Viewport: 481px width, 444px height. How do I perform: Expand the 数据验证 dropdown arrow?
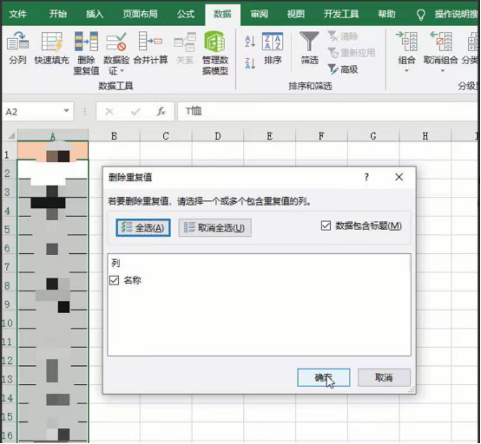click(x=122, y=71)
